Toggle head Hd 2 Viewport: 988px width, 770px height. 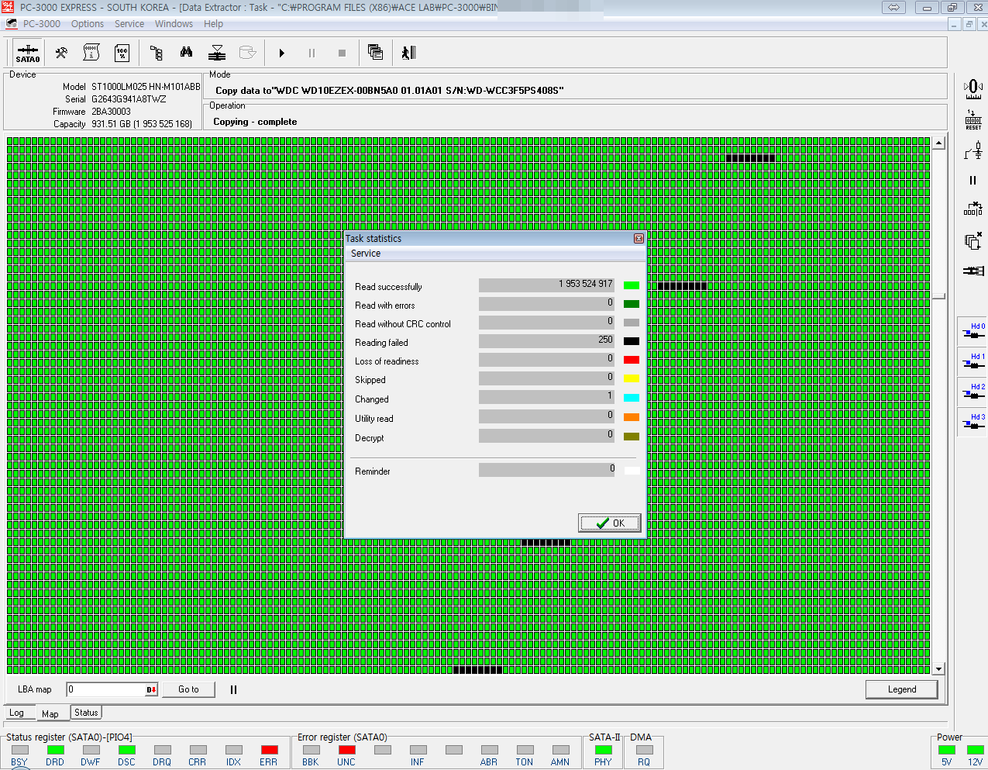[973, 392]
